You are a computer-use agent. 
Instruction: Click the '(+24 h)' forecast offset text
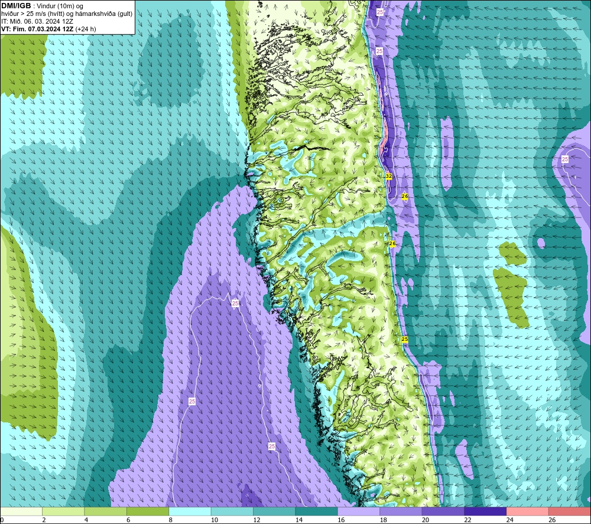(x=86, y=29)
